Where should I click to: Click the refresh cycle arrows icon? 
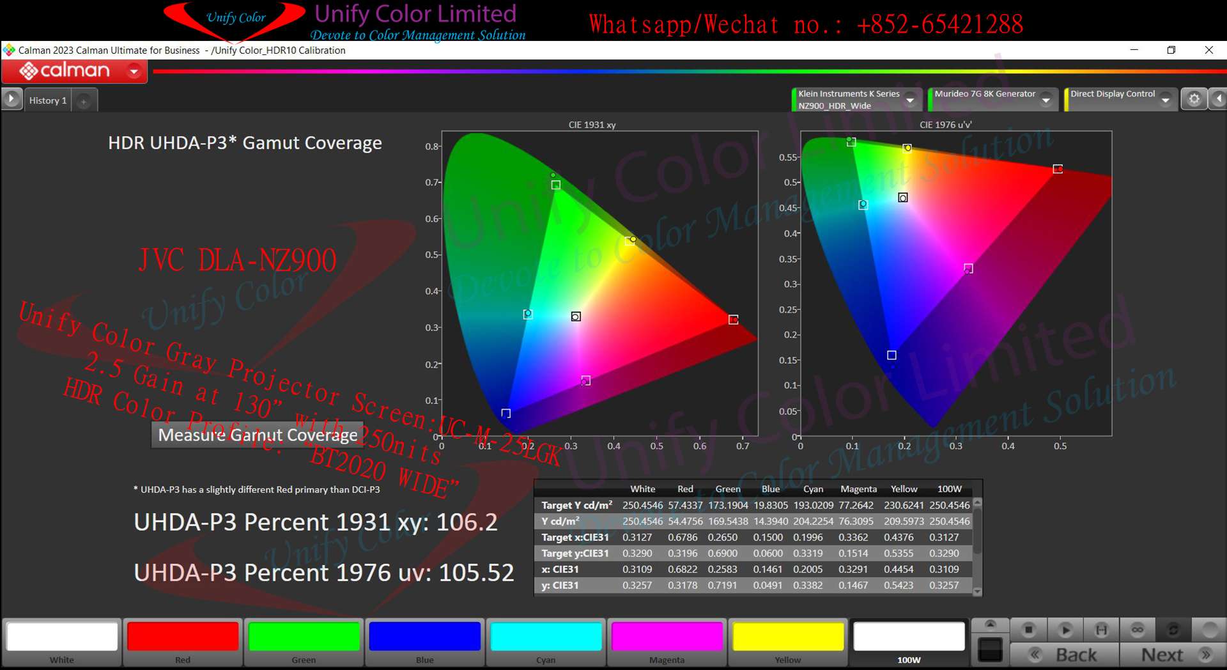[1173, 630]
